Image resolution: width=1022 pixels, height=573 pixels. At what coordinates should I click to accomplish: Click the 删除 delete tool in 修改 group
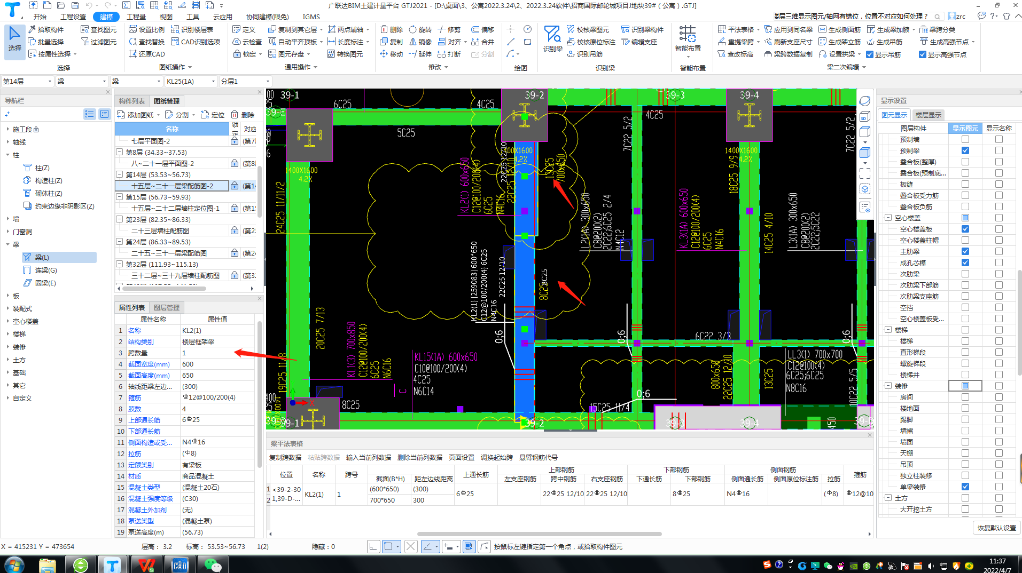(392, 29)
